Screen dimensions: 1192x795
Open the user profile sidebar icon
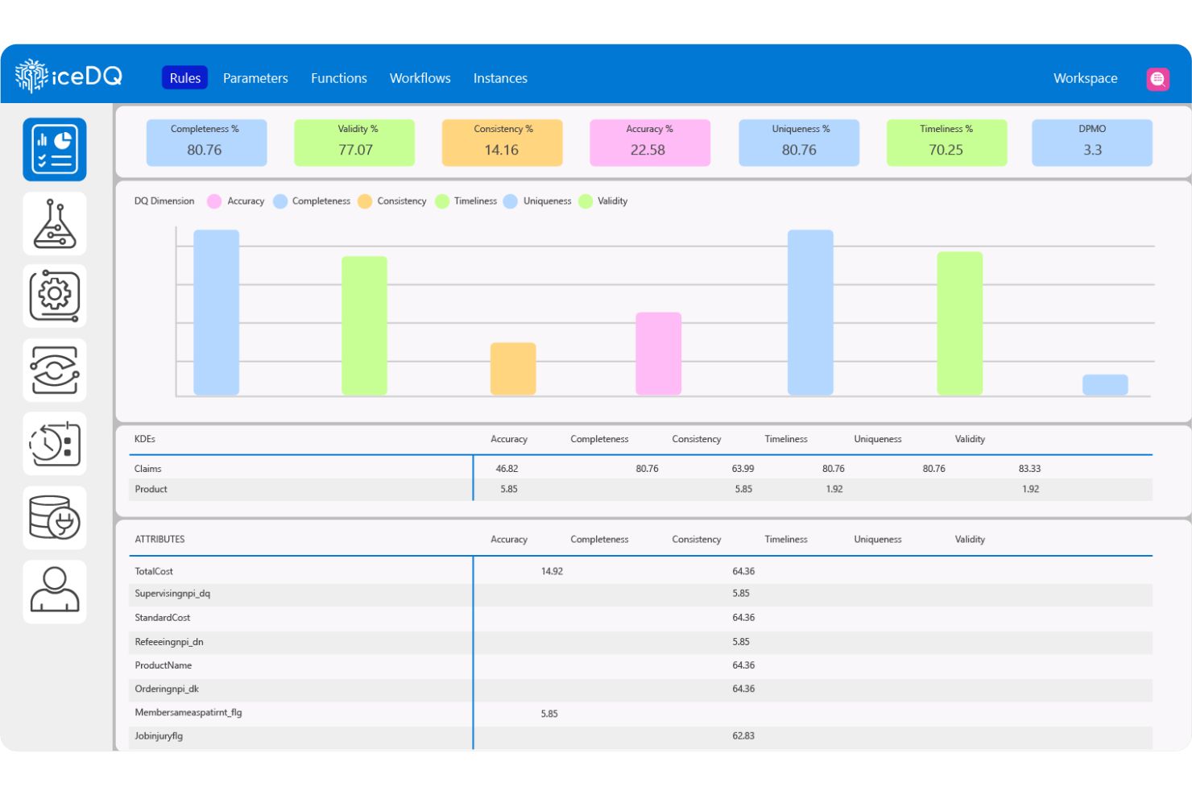tap(55, 592)
